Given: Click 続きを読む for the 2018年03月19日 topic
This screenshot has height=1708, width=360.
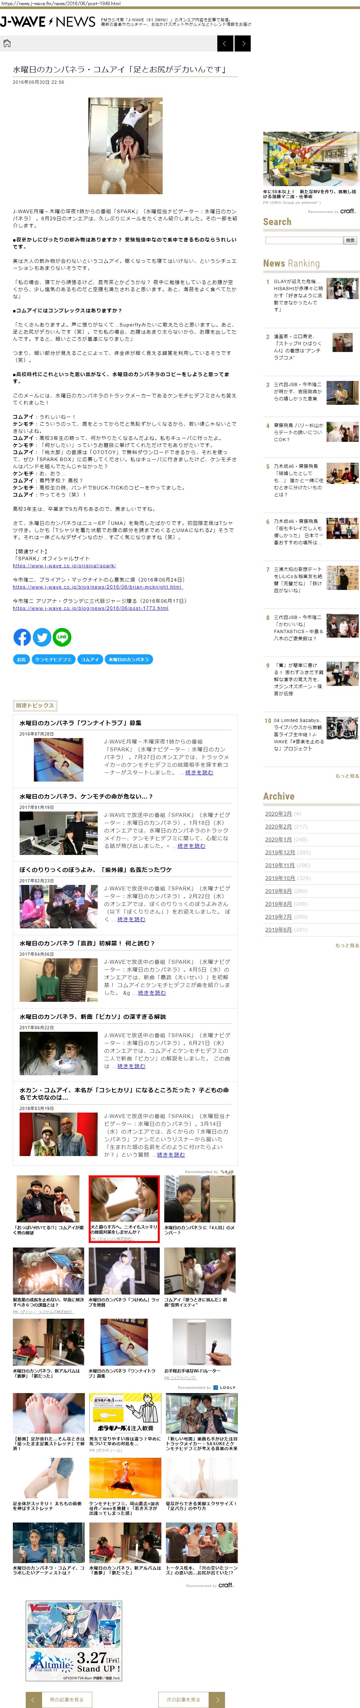Looking at the screenshot, I should pos(171,1154).
